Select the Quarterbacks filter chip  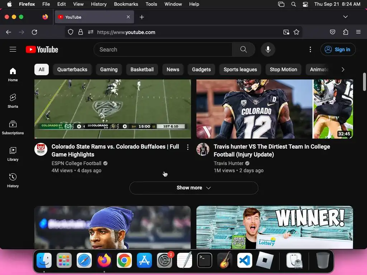pyautogui.click(x=72, y=69)
